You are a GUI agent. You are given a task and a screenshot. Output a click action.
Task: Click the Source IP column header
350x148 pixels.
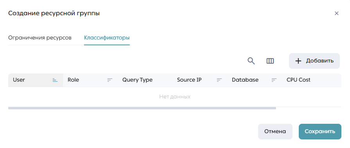pyautogui.click(x=200, y=80)
